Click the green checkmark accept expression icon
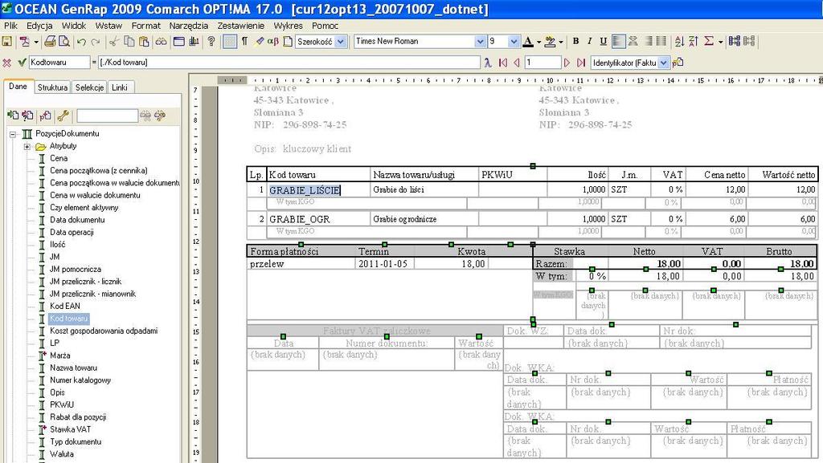 click(22, 63)
